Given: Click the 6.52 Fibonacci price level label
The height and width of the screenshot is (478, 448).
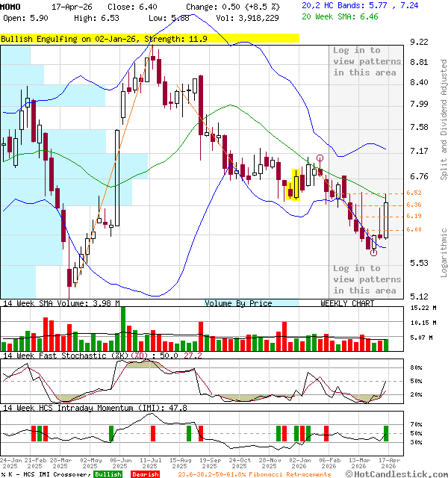Looking at the screenshot, I should [x=414, y=193].
